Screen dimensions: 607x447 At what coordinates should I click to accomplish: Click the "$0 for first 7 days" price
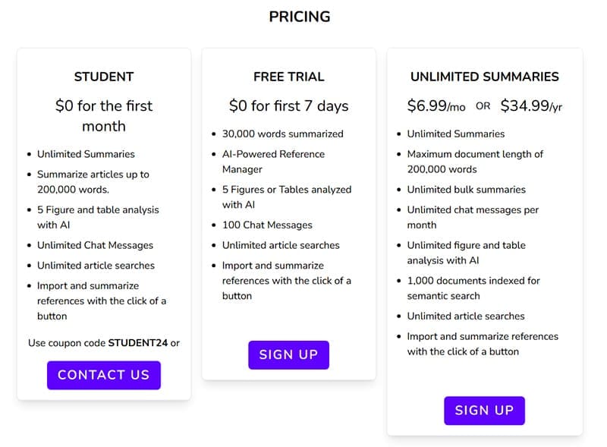click(x=288, y=106)
